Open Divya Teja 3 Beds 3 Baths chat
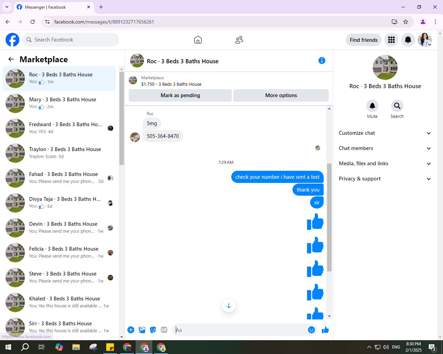443x354 pixels. pos(60,203)
